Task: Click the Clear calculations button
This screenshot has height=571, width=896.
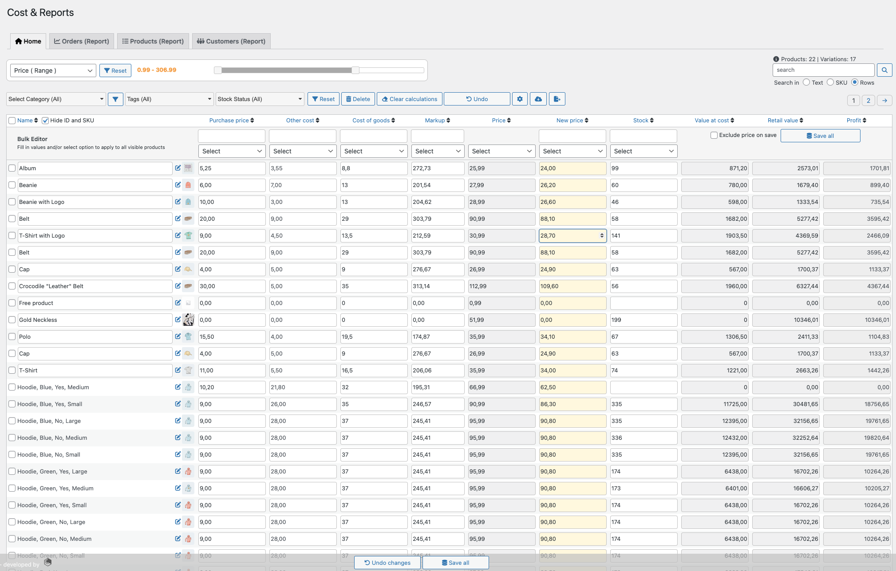Action: pyautogui.click(x=409, y=98)
